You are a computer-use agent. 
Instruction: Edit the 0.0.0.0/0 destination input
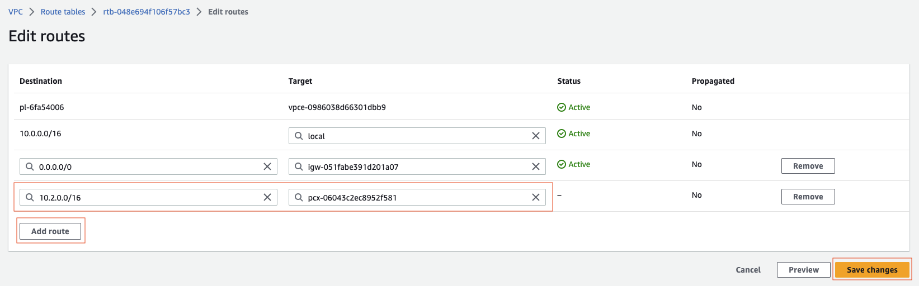click(148, 166)
